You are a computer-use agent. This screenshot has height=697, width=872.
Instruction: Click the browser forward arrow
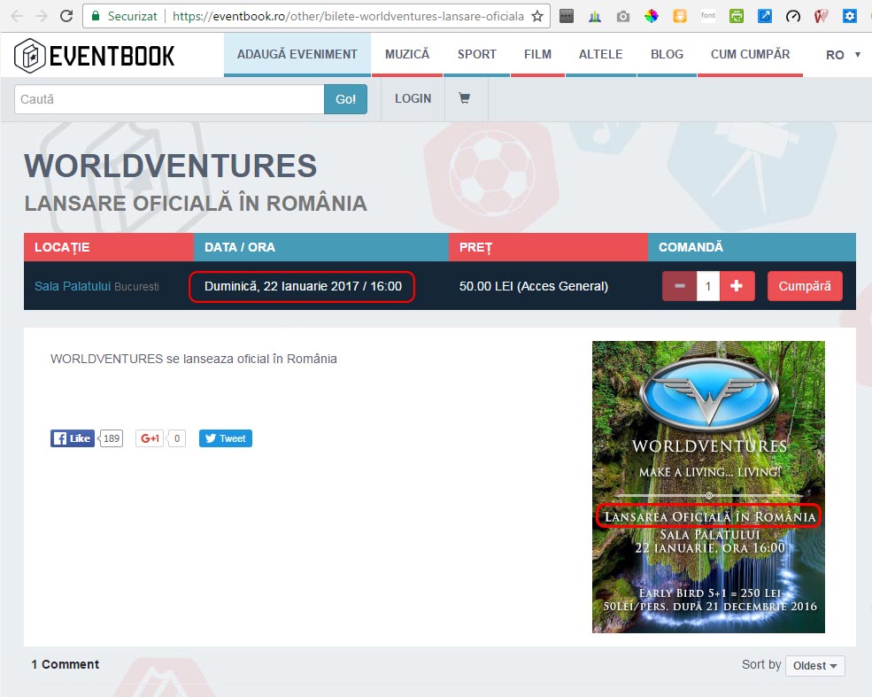click(41, 16)
